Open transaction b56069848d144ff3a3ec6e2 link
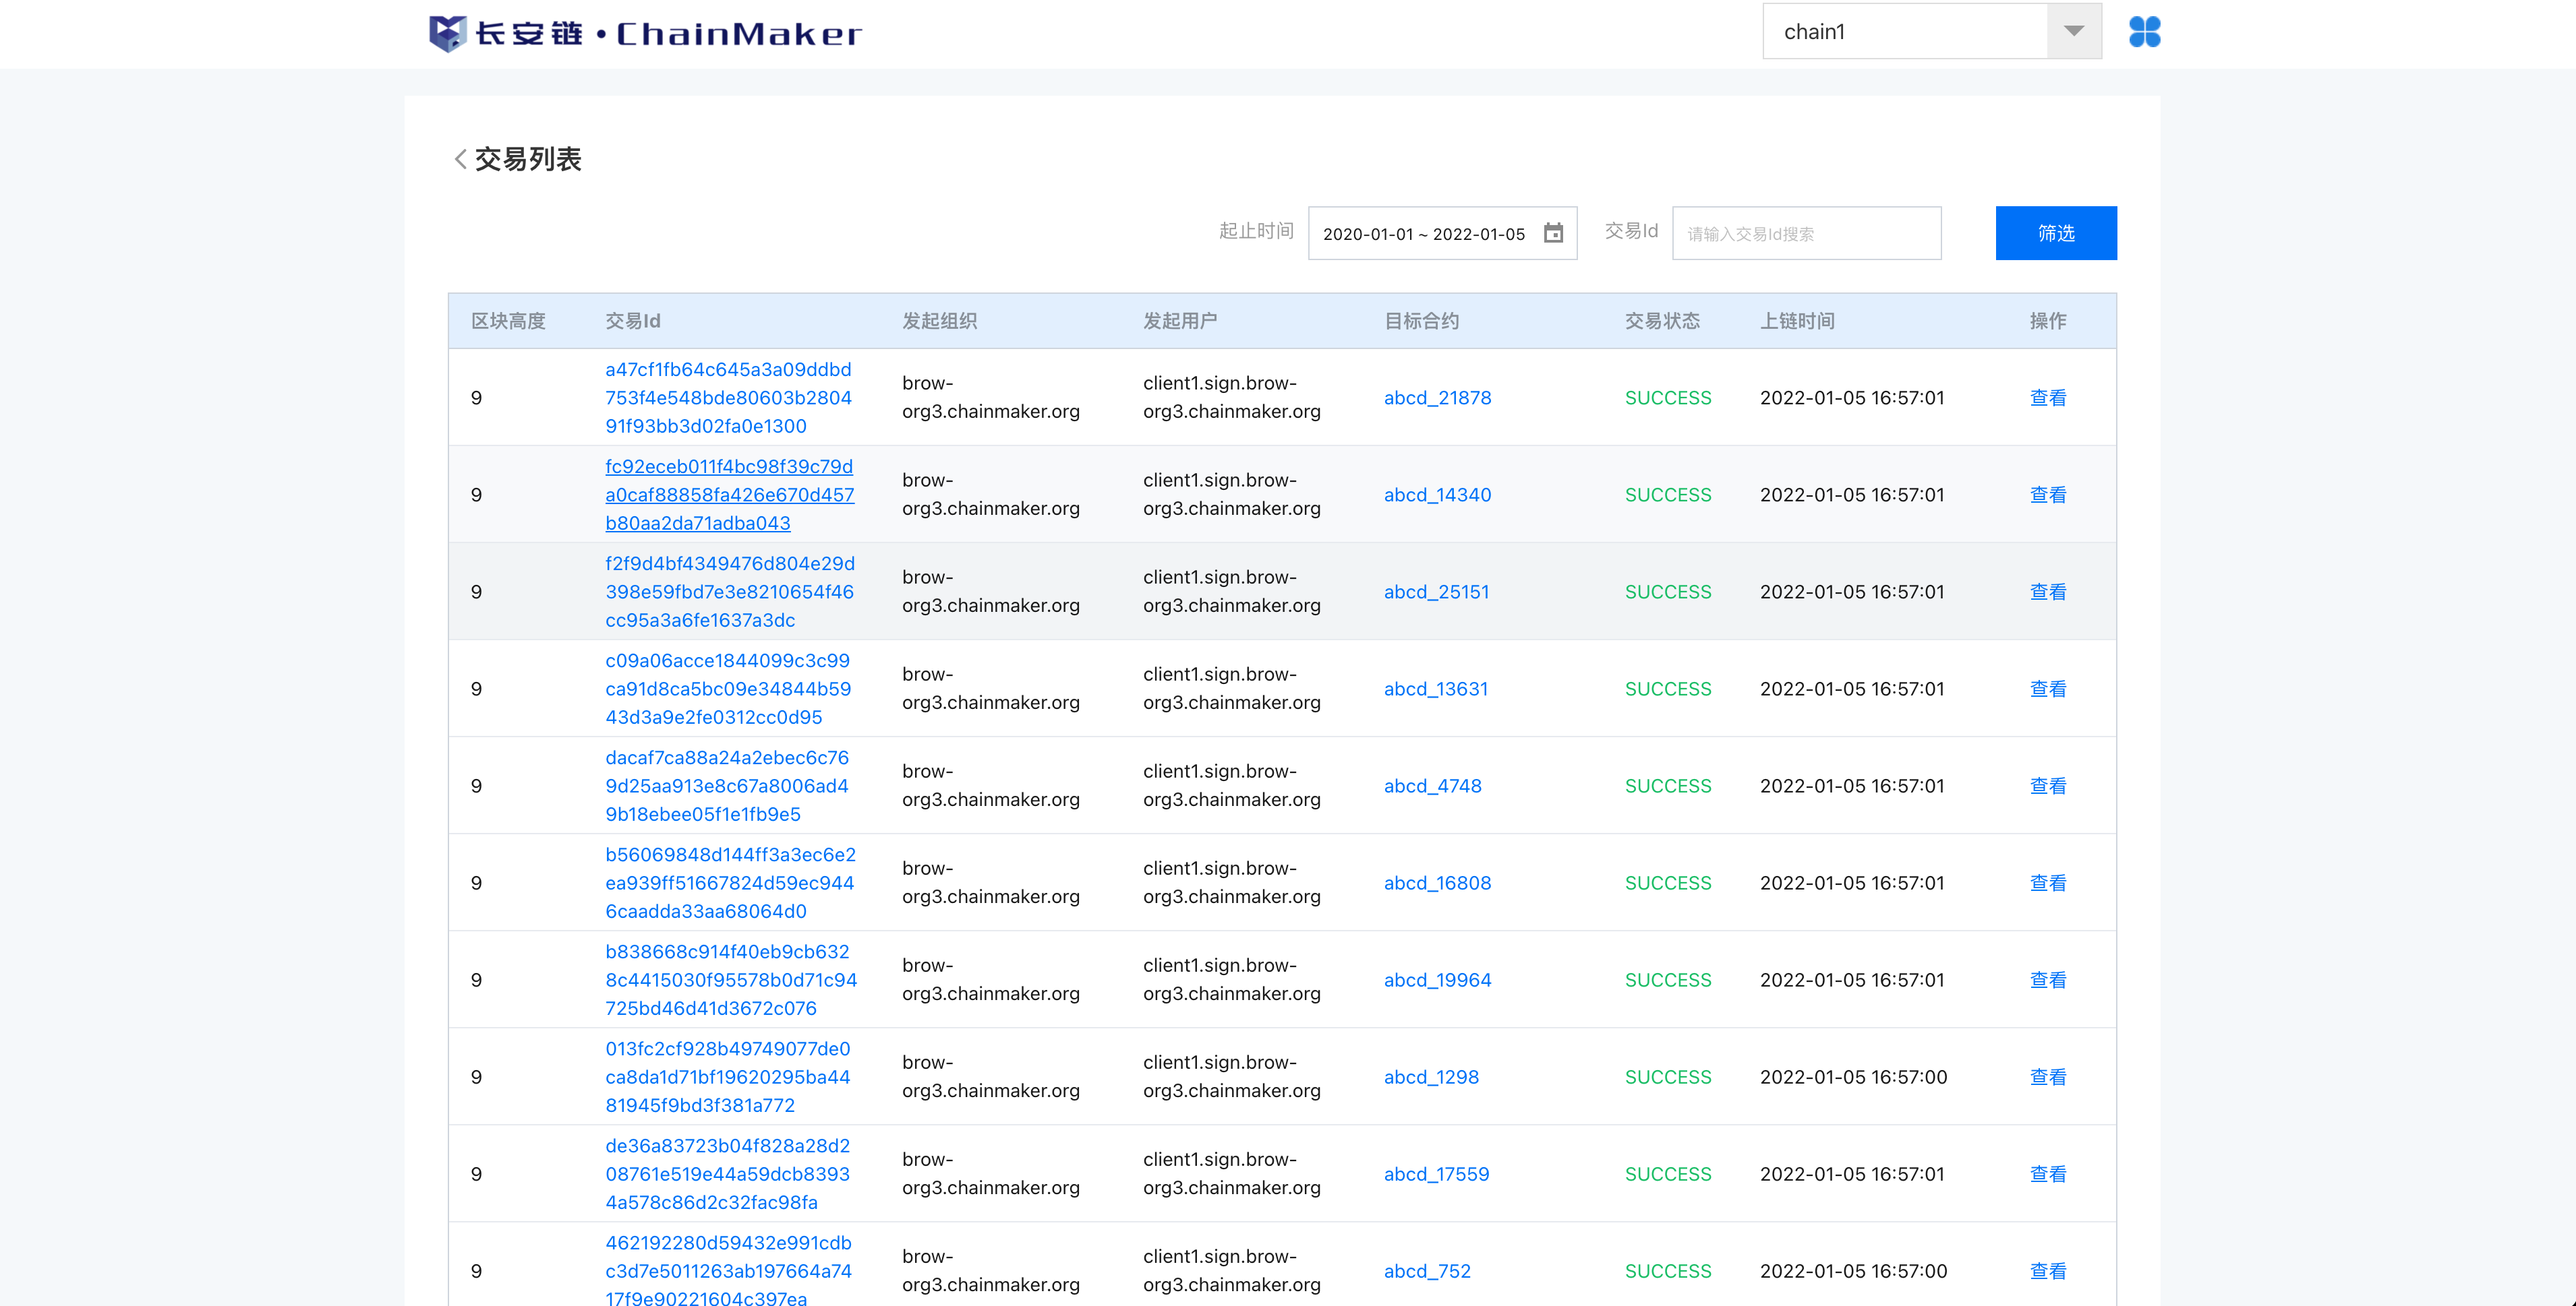 coord(731,882)
